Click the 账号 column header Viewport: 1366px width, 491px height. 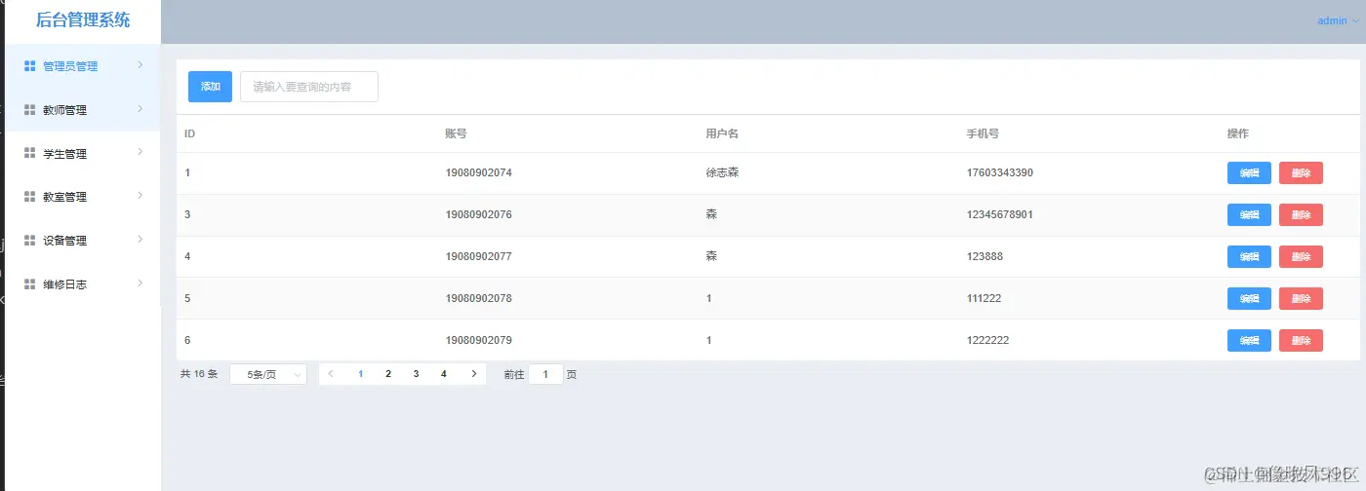(x=456, y=133)
